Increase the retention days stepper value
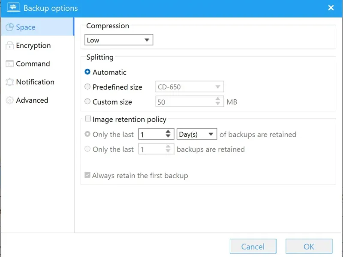343x257 pixels. click(168, 132)
